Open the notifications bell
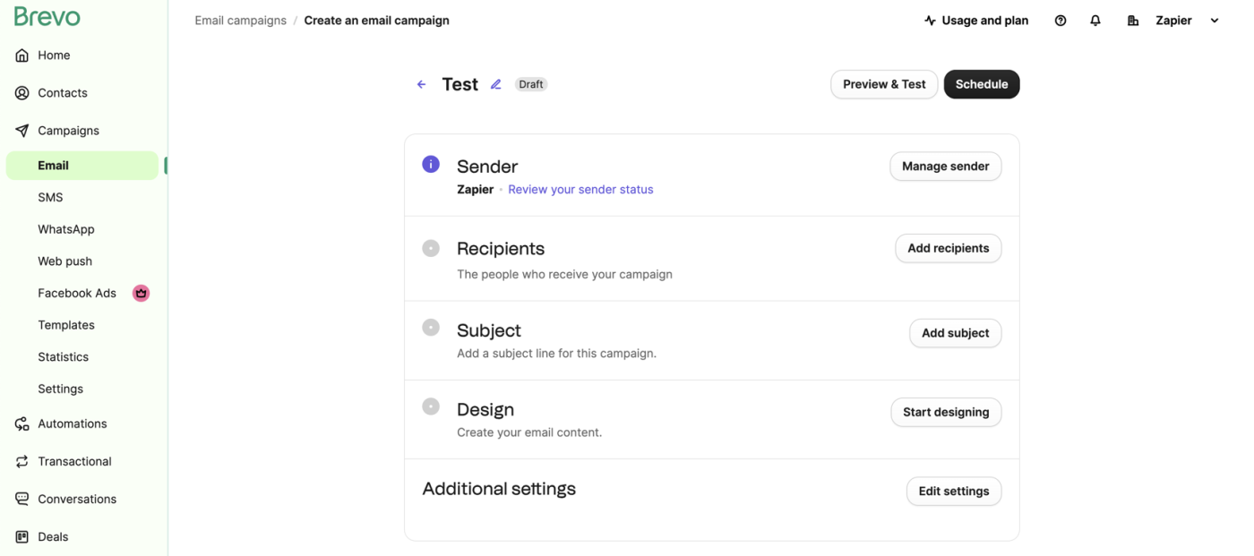Image resolution: width=1254 pixels, height=556 pixels. click(1095, 21)
